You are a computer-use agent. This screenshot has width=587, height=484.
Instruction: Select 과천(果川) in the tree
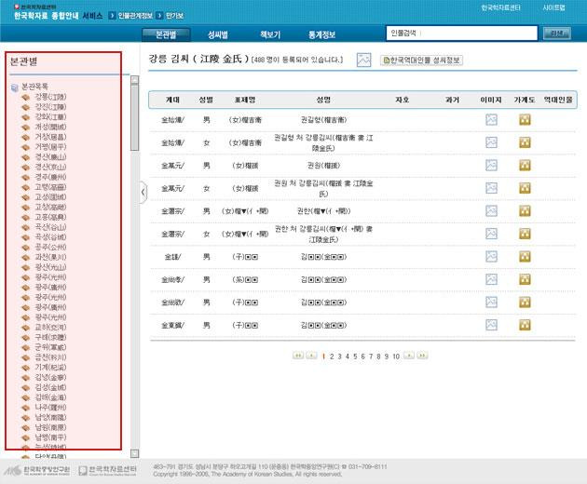pos(50,257)
